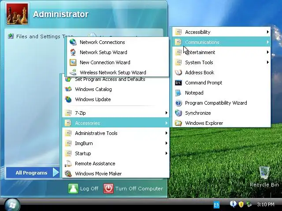
Task: Click the red Turn Off Computer power icon
Action: tap(108, 189)
